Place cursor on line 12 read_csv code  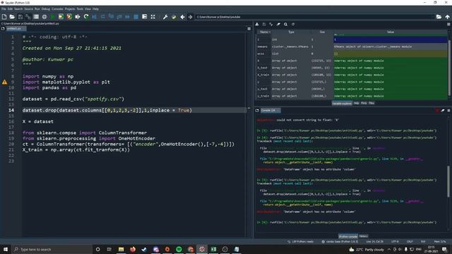[73, 99]
